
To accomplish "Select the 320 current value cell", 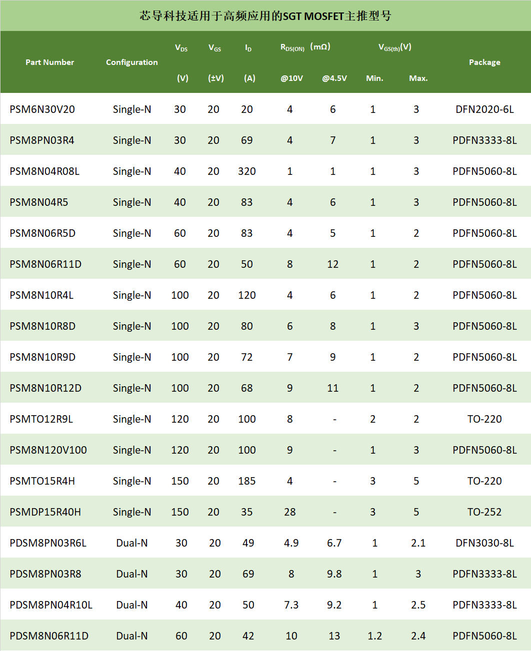I will (x=246, y=171).
